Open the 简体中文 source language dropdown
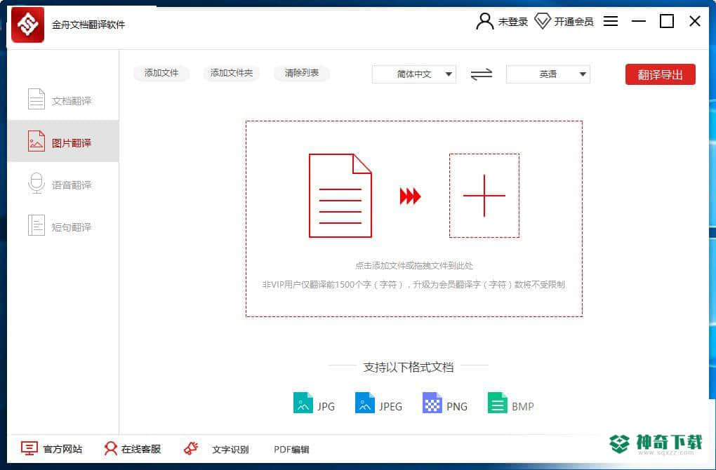Screen dimensions: 716x470 click(413, 74)
